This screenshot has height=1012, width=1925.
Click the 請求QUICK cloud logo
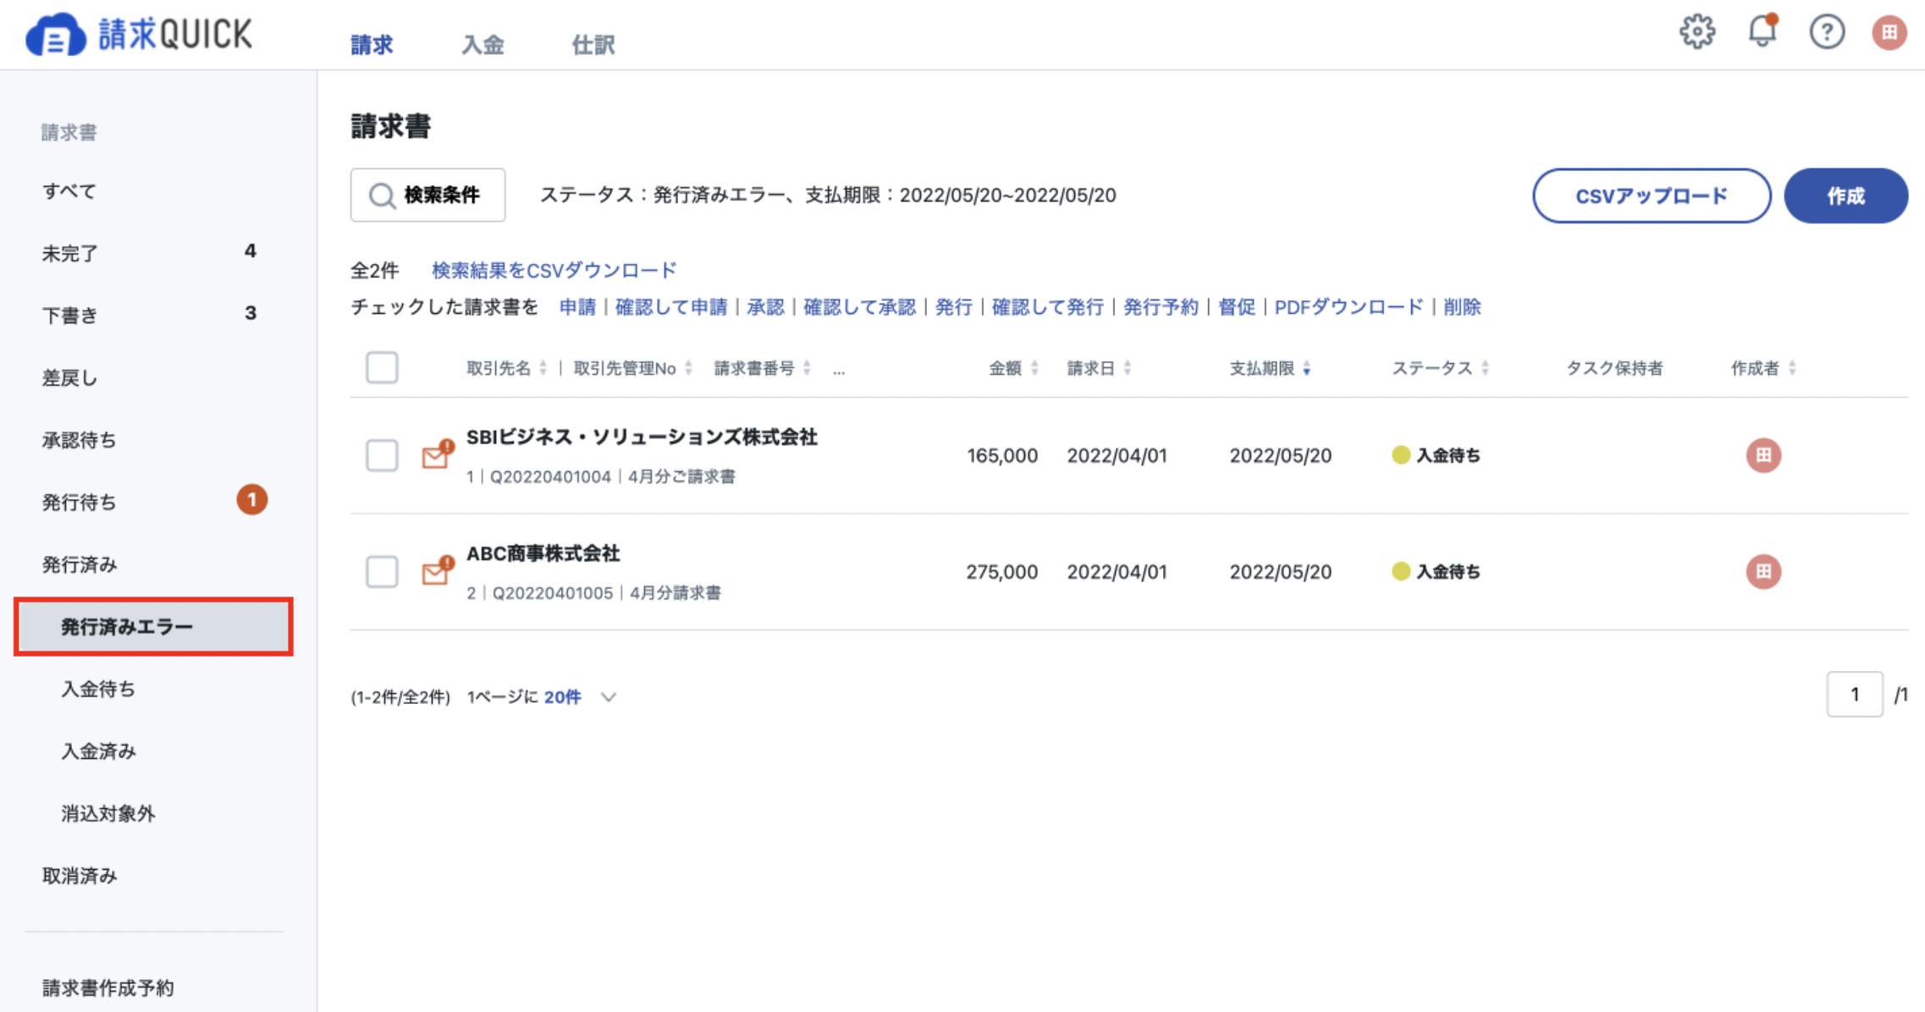click(140, 35)
